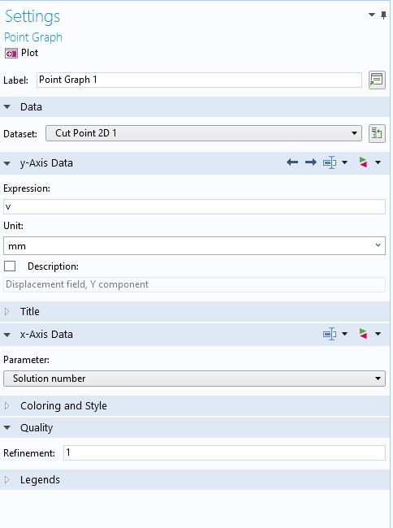The width and height of the screenshot is (393, 528).
Task: Click the Refinement input field
Action: [x=224, y=452]
